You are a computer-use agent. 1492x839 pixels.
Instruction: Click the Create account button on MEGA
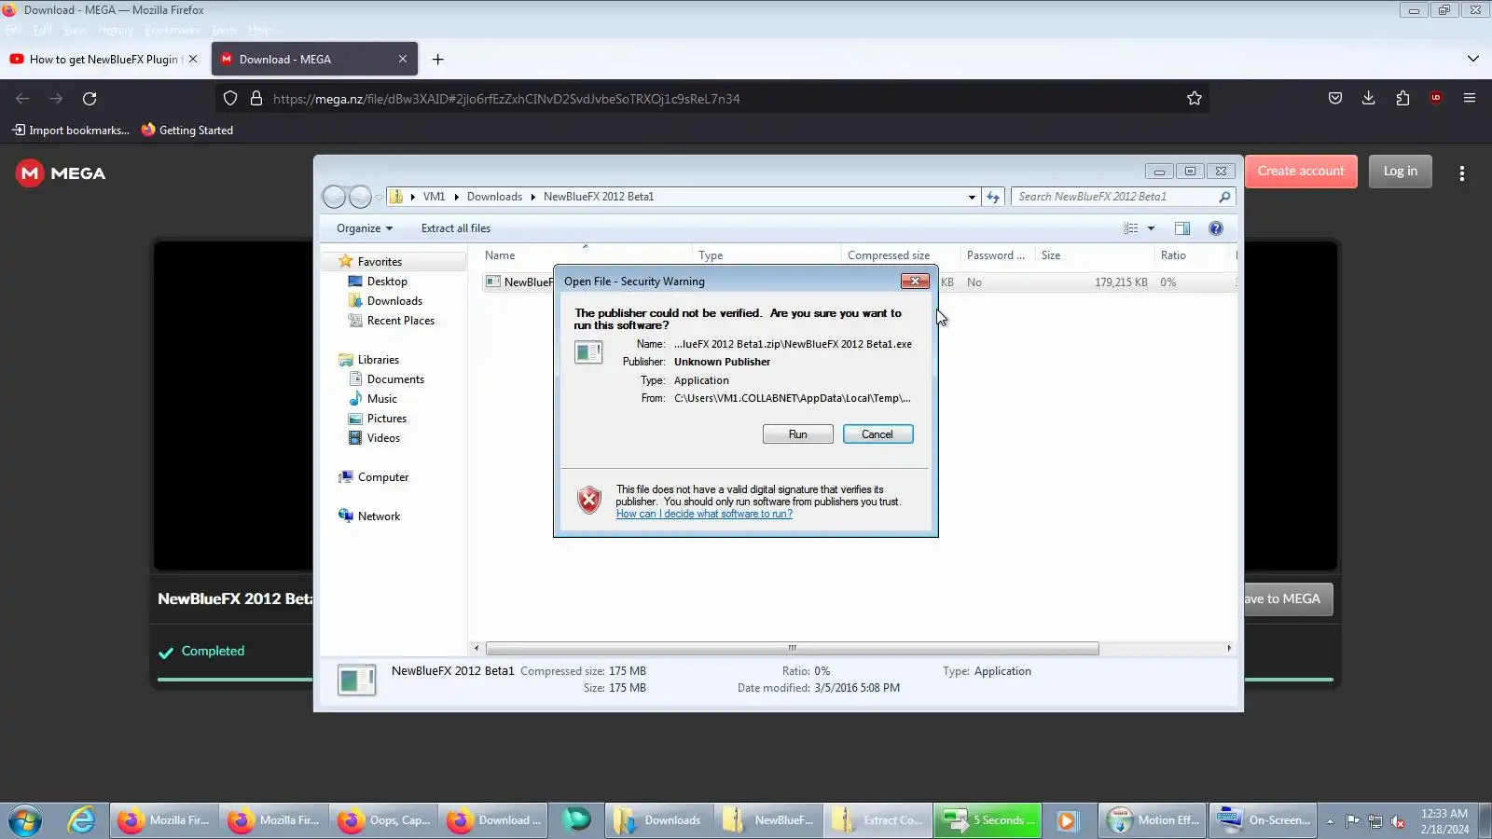[x=1301, y=172]
